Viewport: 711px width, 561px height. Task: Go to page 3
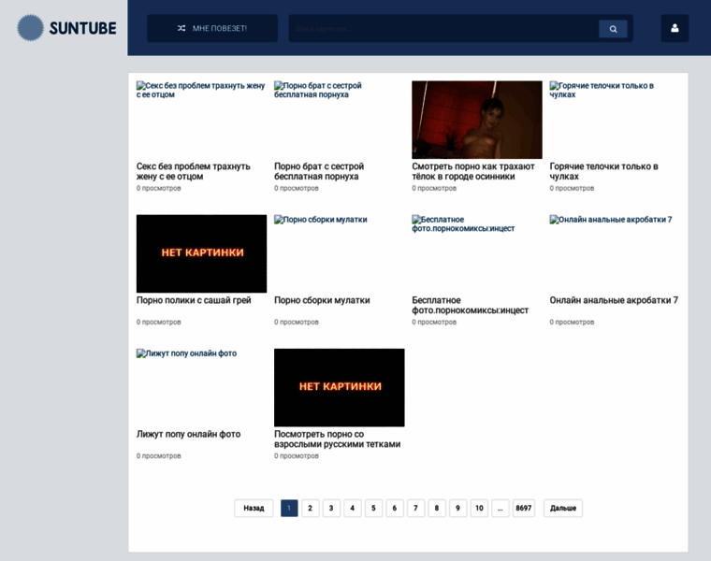pyautogui.click(x=331, y=508)
